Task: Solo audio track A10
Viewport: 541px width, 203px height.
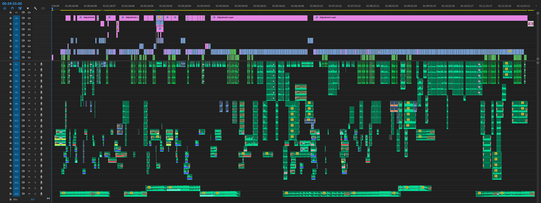Action: point(35,115)
